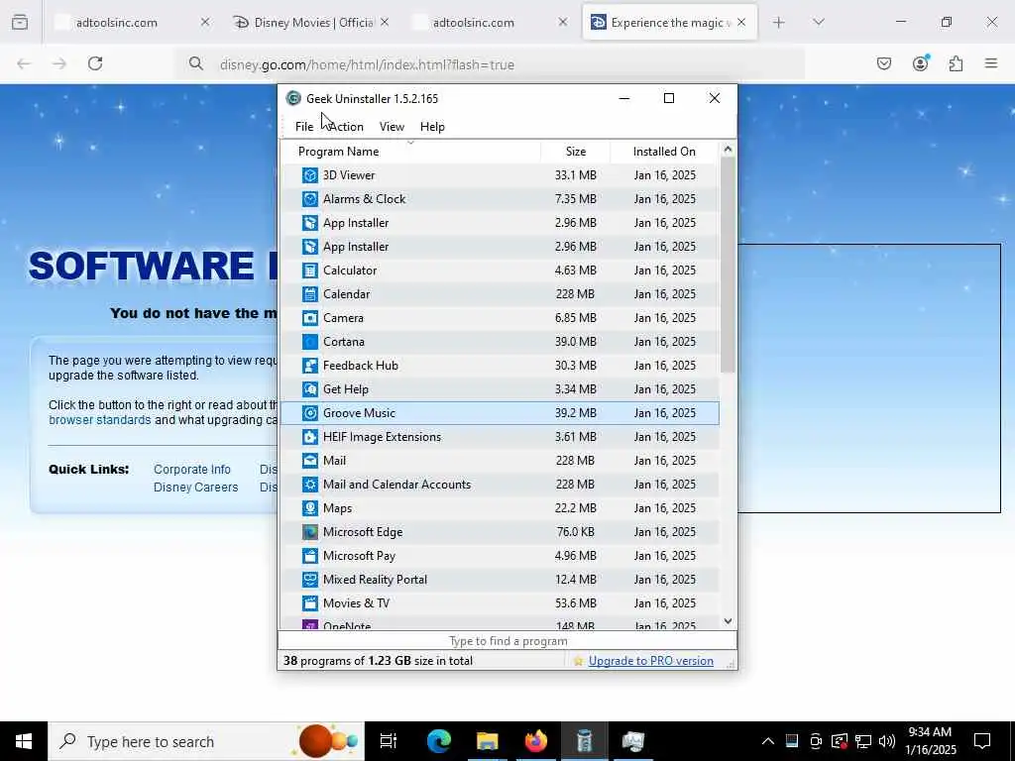Open the Action menu
The width and height of the screenshot is (1015, 761).
(346, 127)
